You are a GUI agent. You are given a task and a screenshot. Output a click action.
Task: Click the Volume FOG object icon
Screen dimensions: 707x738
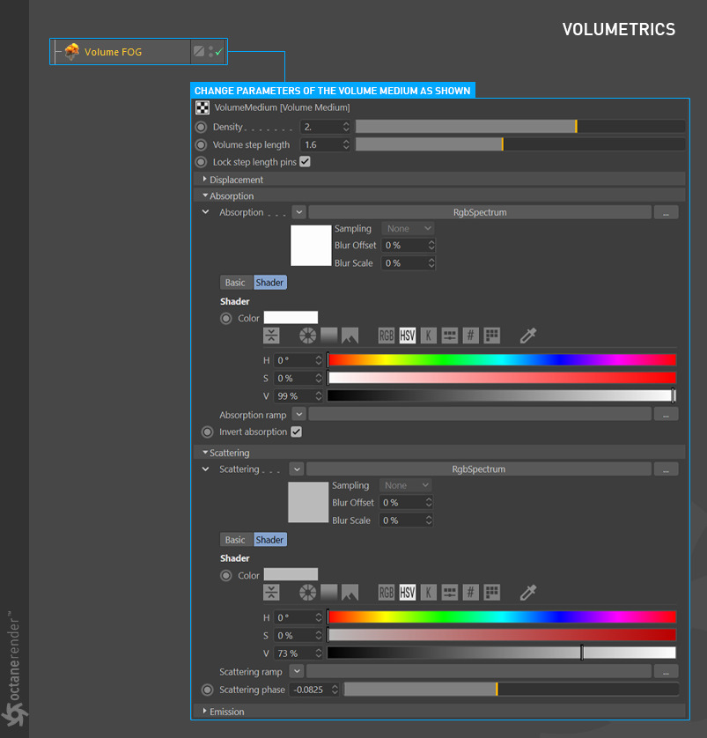click(x=72, y=52)
